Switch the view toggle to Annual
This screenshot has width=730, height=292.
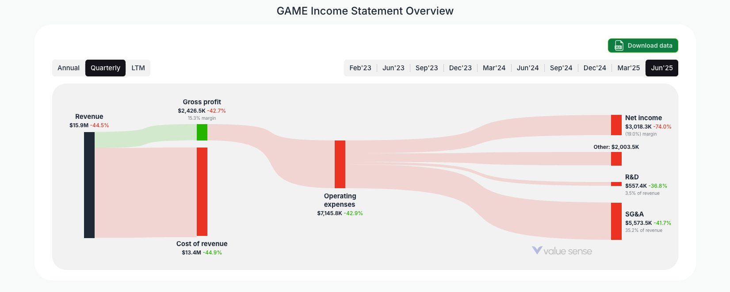pos(69,68)
